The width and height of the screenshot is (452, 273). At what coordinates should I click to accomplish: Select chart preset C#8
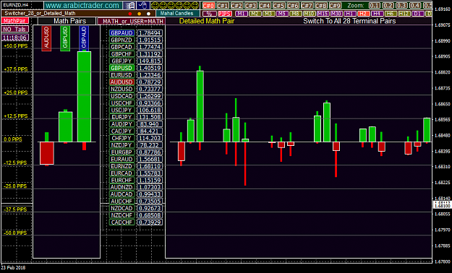pos(321,6)
